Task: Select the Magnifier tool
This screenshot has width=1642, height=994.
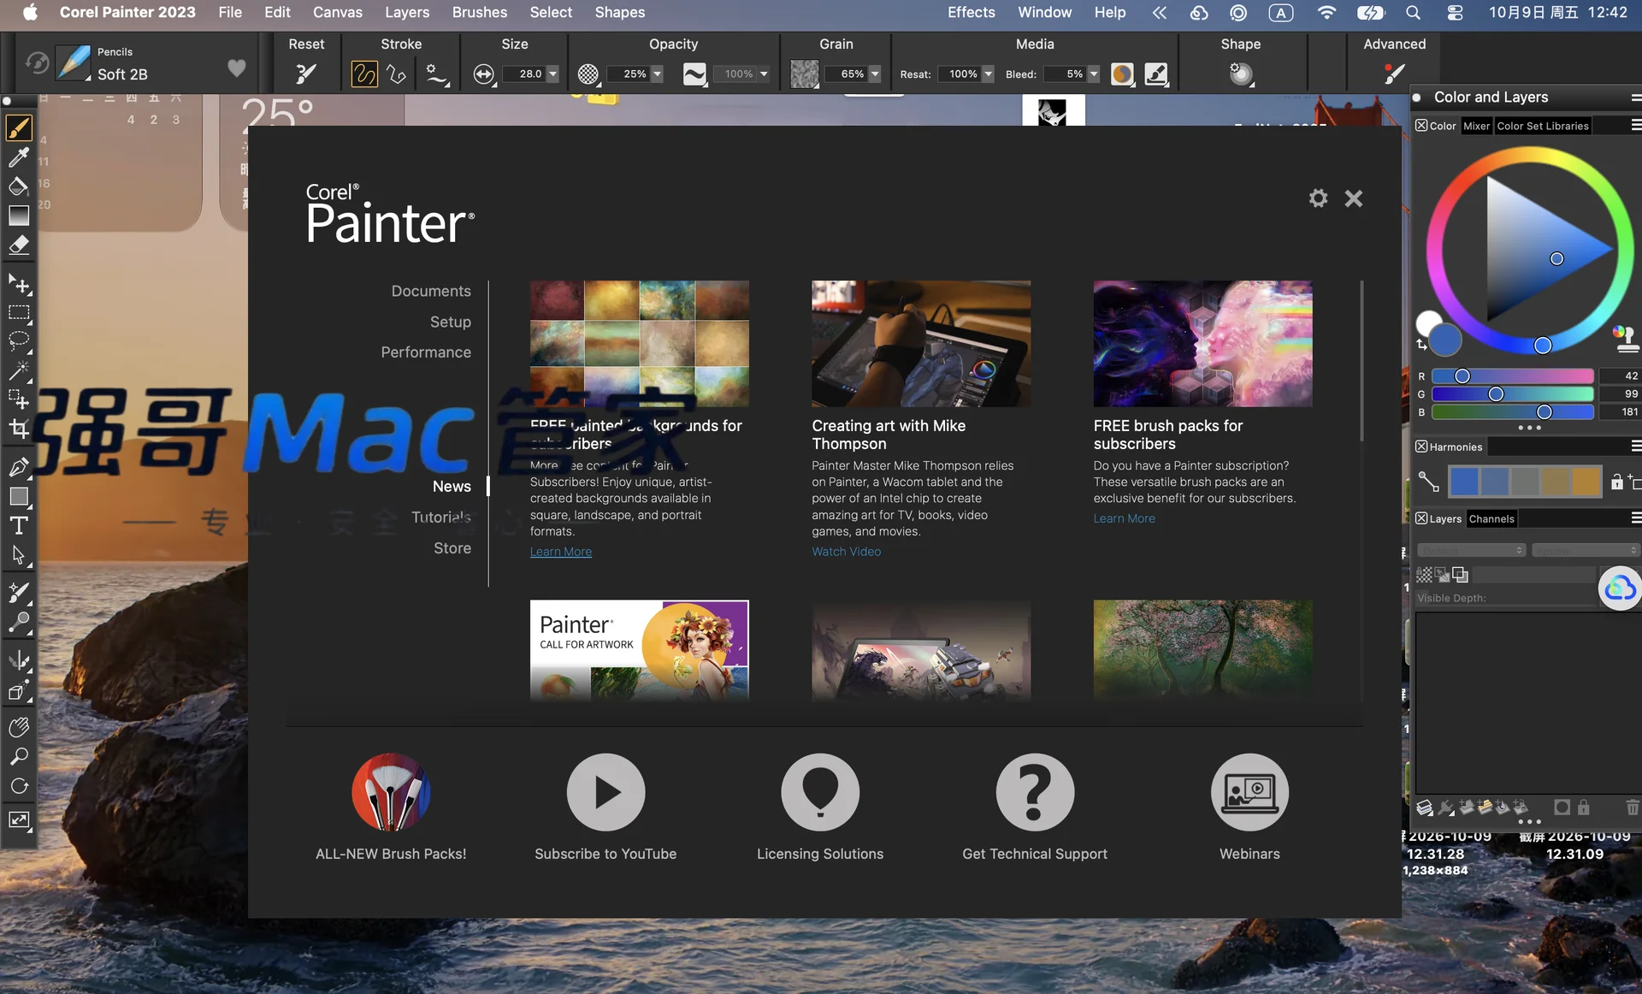Action: click(19, 756)
